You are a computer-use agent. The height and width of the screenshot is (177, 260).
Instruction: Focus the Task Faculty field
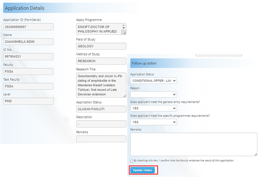click(28, 86)
